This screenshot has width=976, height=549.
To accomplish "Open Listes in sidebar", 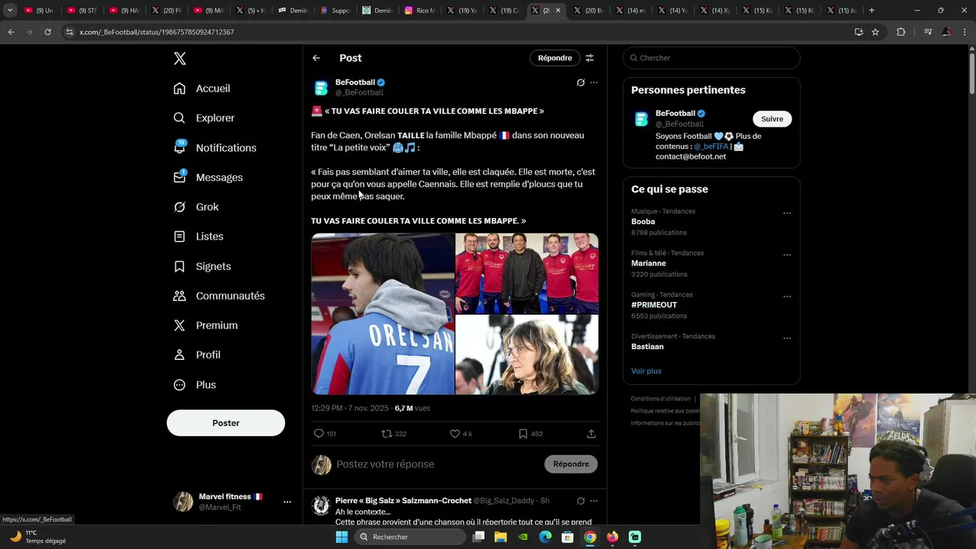I will 198,236.
